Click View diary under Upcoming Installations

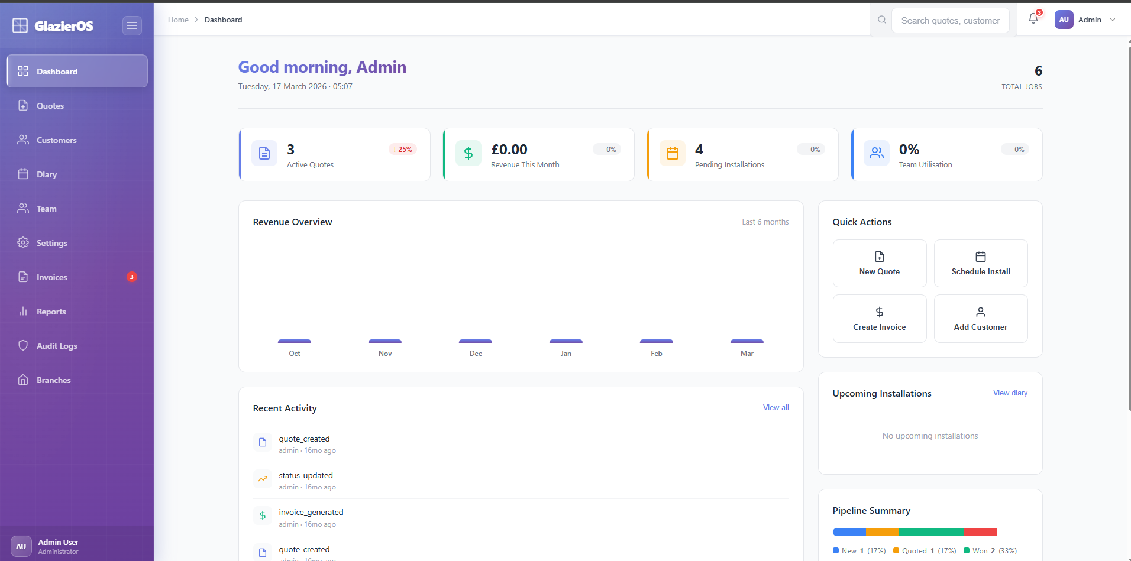tap(1010, 393)
